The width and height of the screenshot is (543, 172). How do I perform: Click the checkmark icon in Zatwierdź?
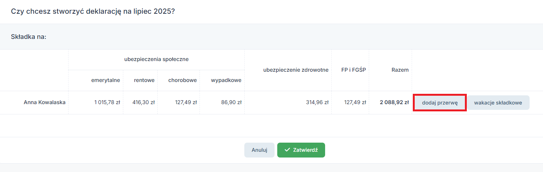287,150
